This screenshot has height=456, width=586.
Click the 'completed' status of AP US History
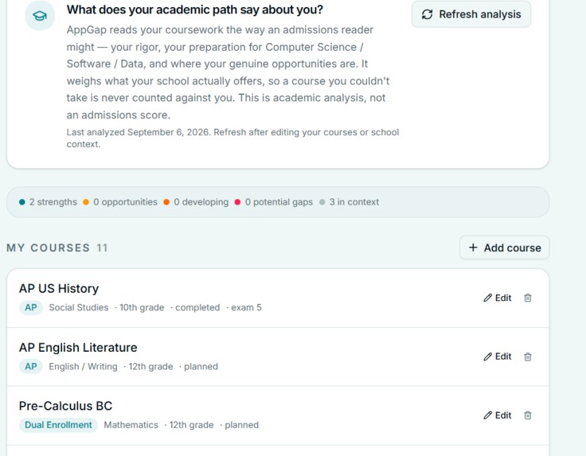(x=197, y=307)
